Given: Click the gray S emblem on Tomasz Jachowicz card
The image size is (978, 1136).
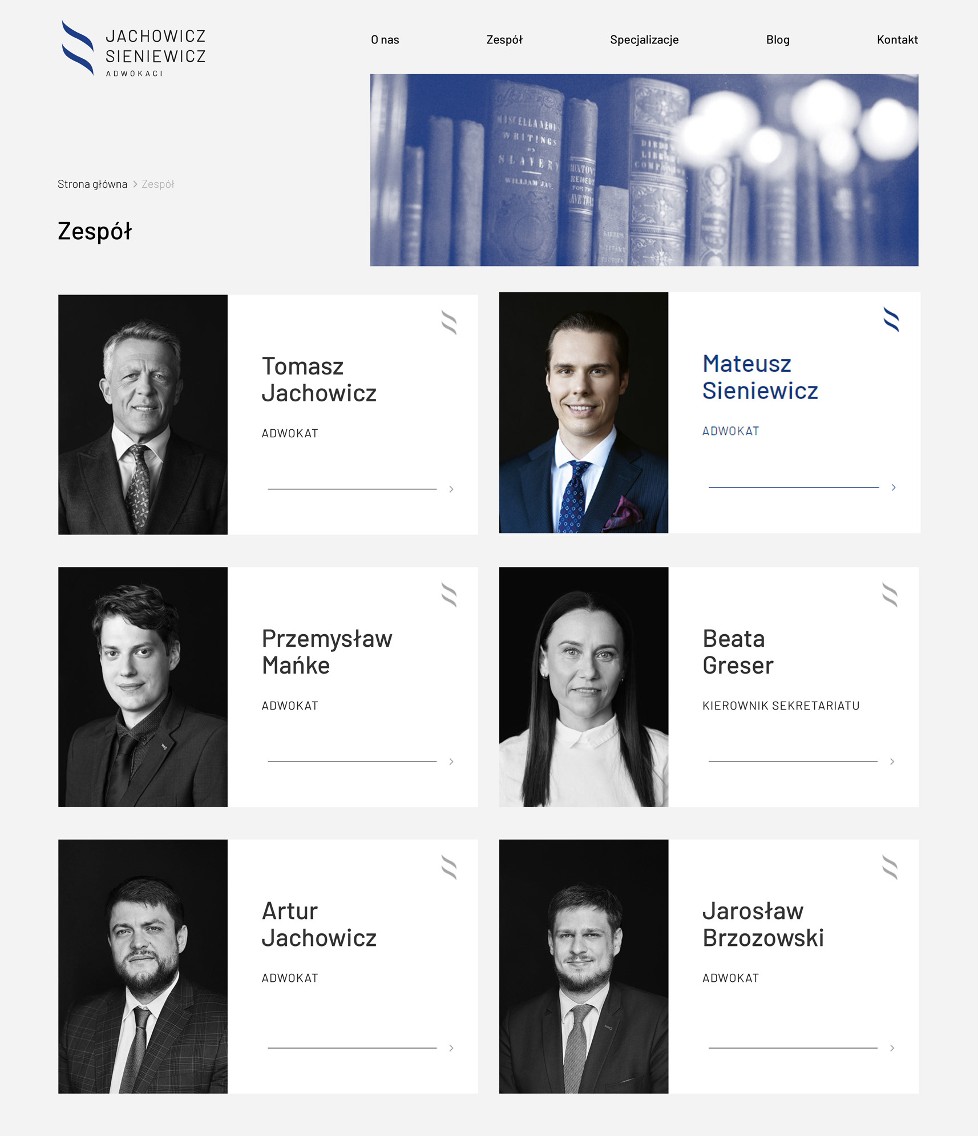Looking at the screenshot, I should (x=449, y=323).
